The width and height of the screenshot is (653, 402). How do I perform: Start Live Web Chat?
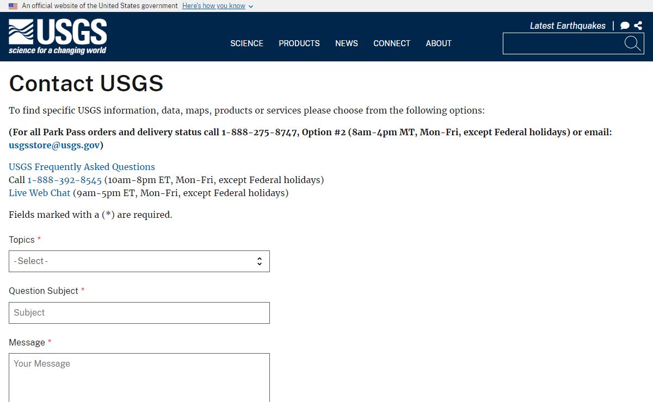coord(40,193)
